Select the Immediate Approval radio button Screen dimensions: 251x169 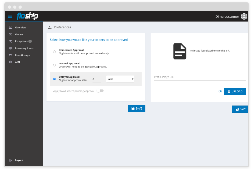(x=55, y=52)
